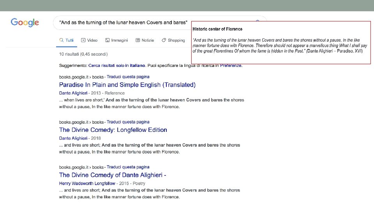
Task: Click the Shopping tag icon
Action: (x=164, y=40)
